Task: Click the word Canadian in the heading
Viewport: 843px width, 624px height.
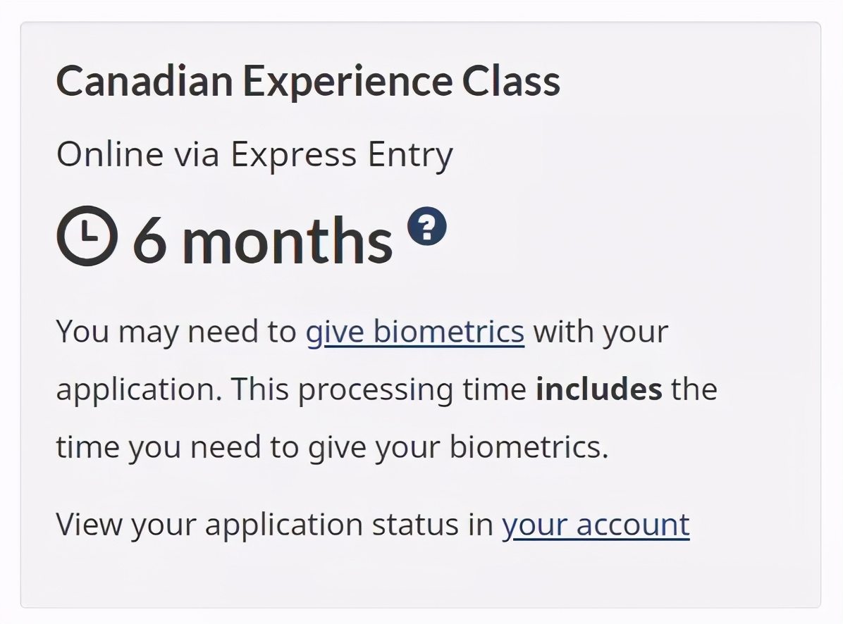Action: [144, 82]
